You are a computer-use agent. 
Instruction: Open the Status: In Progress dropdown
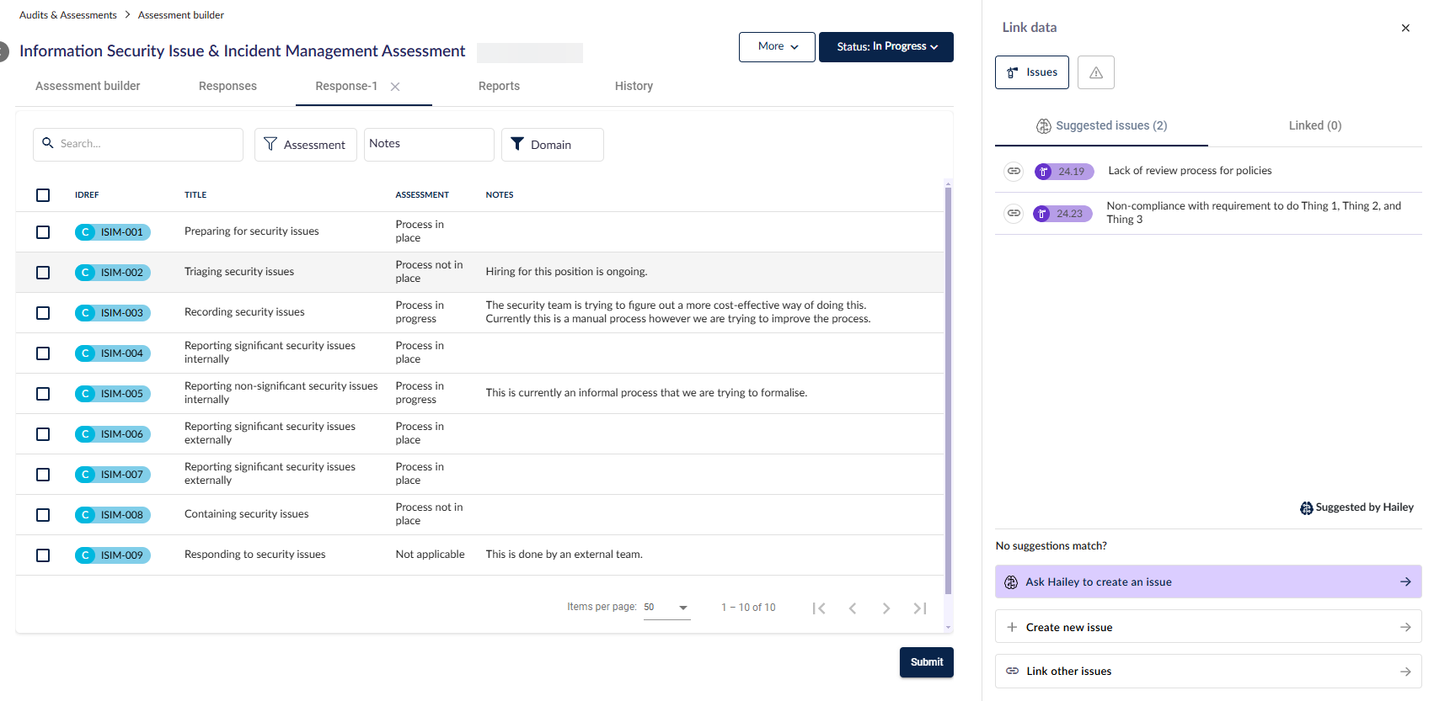[886, 47]
